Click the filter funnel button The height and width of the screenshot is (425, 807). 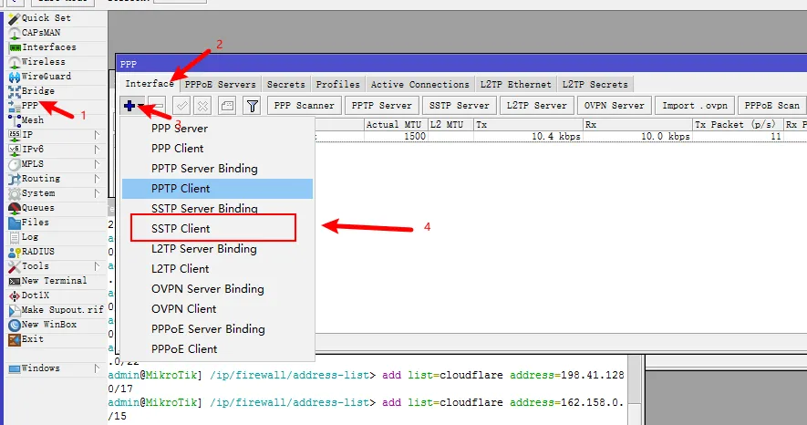[x=252, y=106]
